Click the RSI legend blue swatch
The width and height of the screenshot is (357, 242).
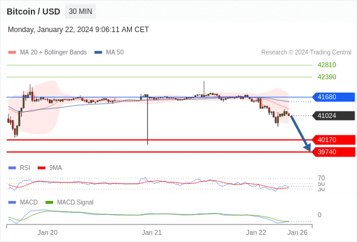(x=12, y=168)
